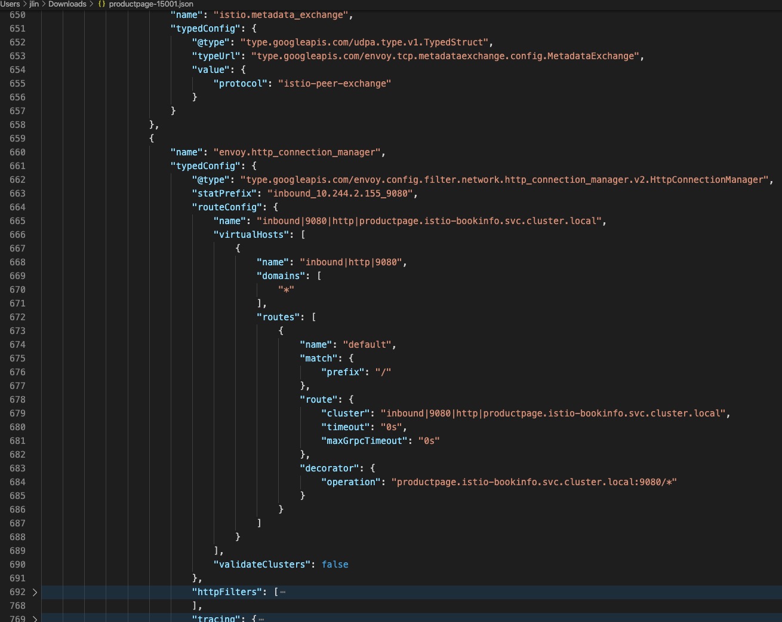The width and height of the screenshot is (782, 622).
Task: Click the JSON file icon in breadcrumb
Action: pyautogui.click(x=102, y=4)
